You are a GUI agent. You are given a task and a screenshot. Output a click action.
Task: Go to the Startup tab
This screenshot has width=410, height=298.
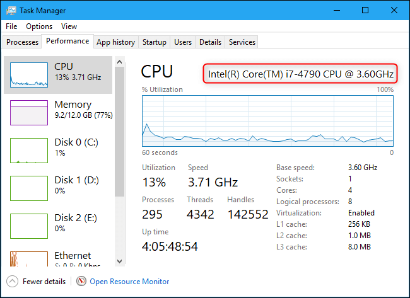154,42
